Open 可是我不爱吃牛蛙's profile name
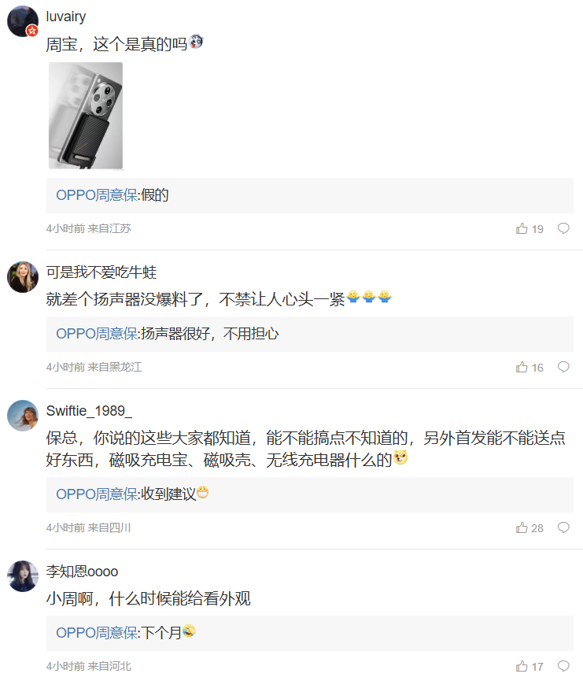The height and width of the screenshot is (681, 583). [101, 272]
